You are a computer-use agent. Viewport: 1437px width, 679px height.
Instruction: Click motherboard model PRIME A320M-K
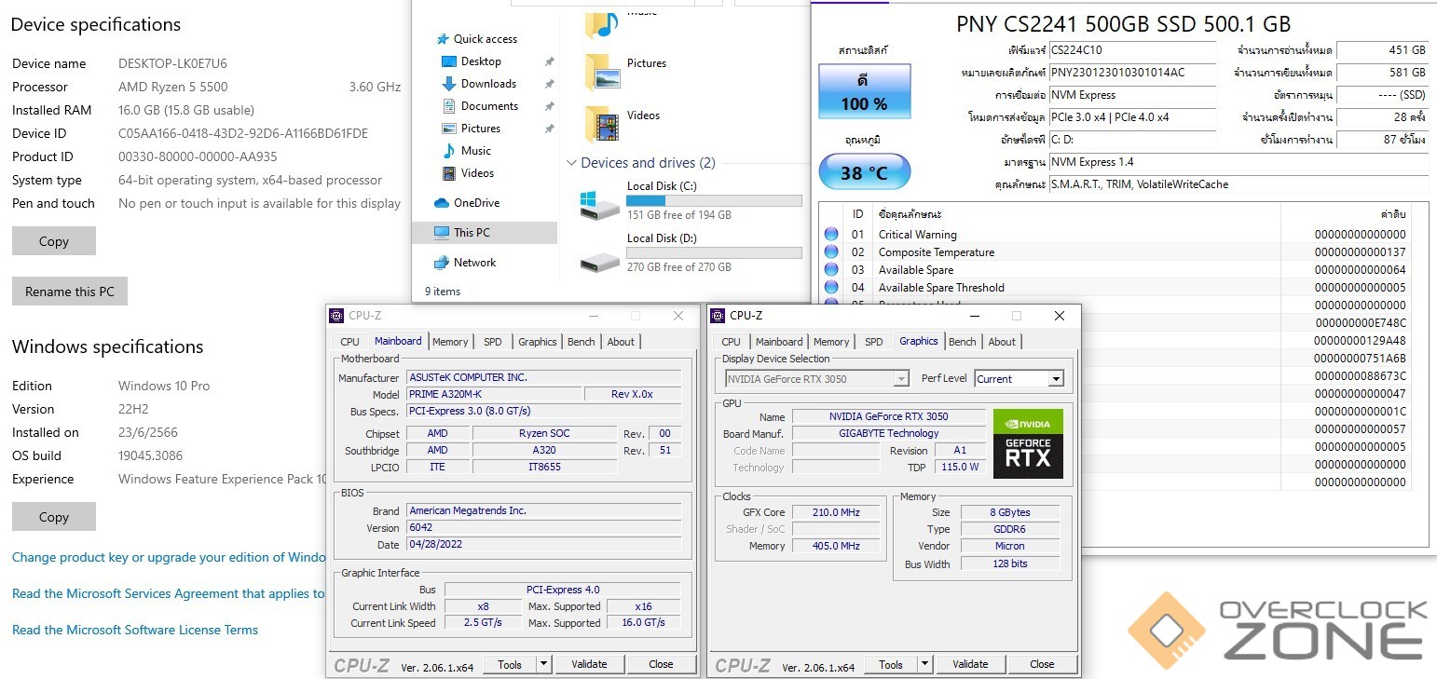click(494, 394)
